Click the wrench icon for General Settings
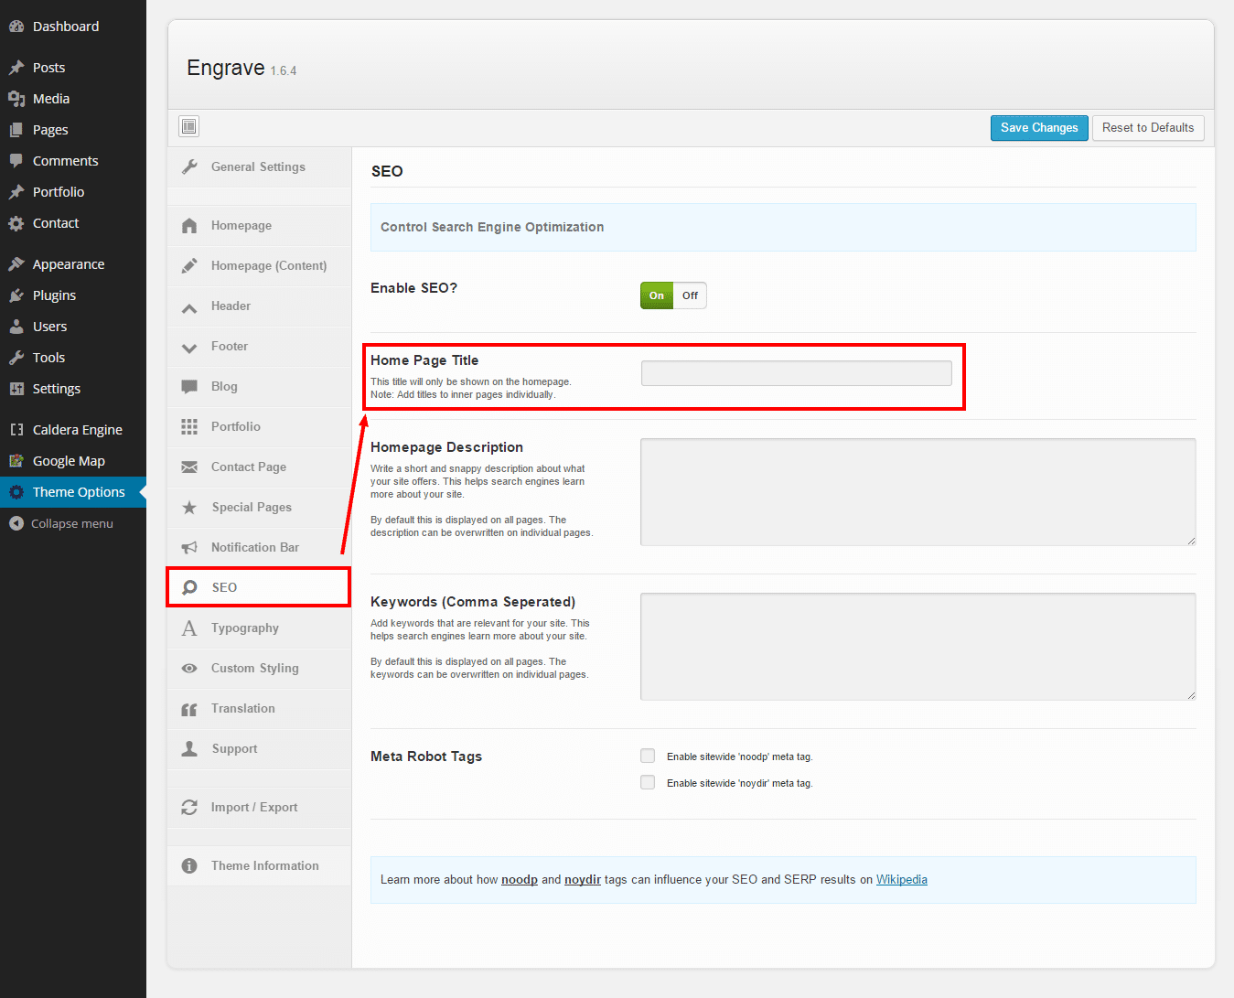 pyautogui.click(x=189, y=167)
